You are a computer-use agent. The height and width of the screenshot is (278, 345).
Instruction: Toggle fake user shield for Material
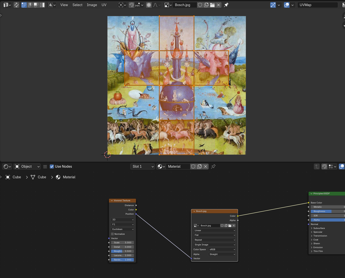193,166
